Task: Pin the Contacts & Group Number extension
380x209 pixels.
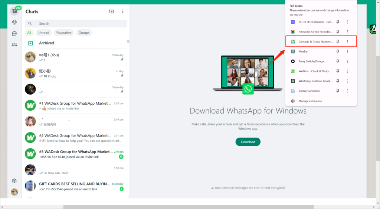Action: click(x=338, y=41)
